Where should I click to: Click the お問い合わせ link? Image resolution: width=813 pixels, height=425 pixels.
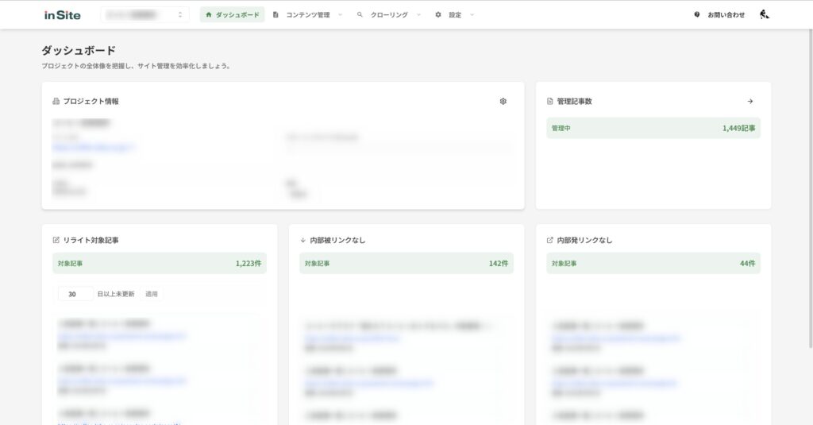tap(726, 14)
